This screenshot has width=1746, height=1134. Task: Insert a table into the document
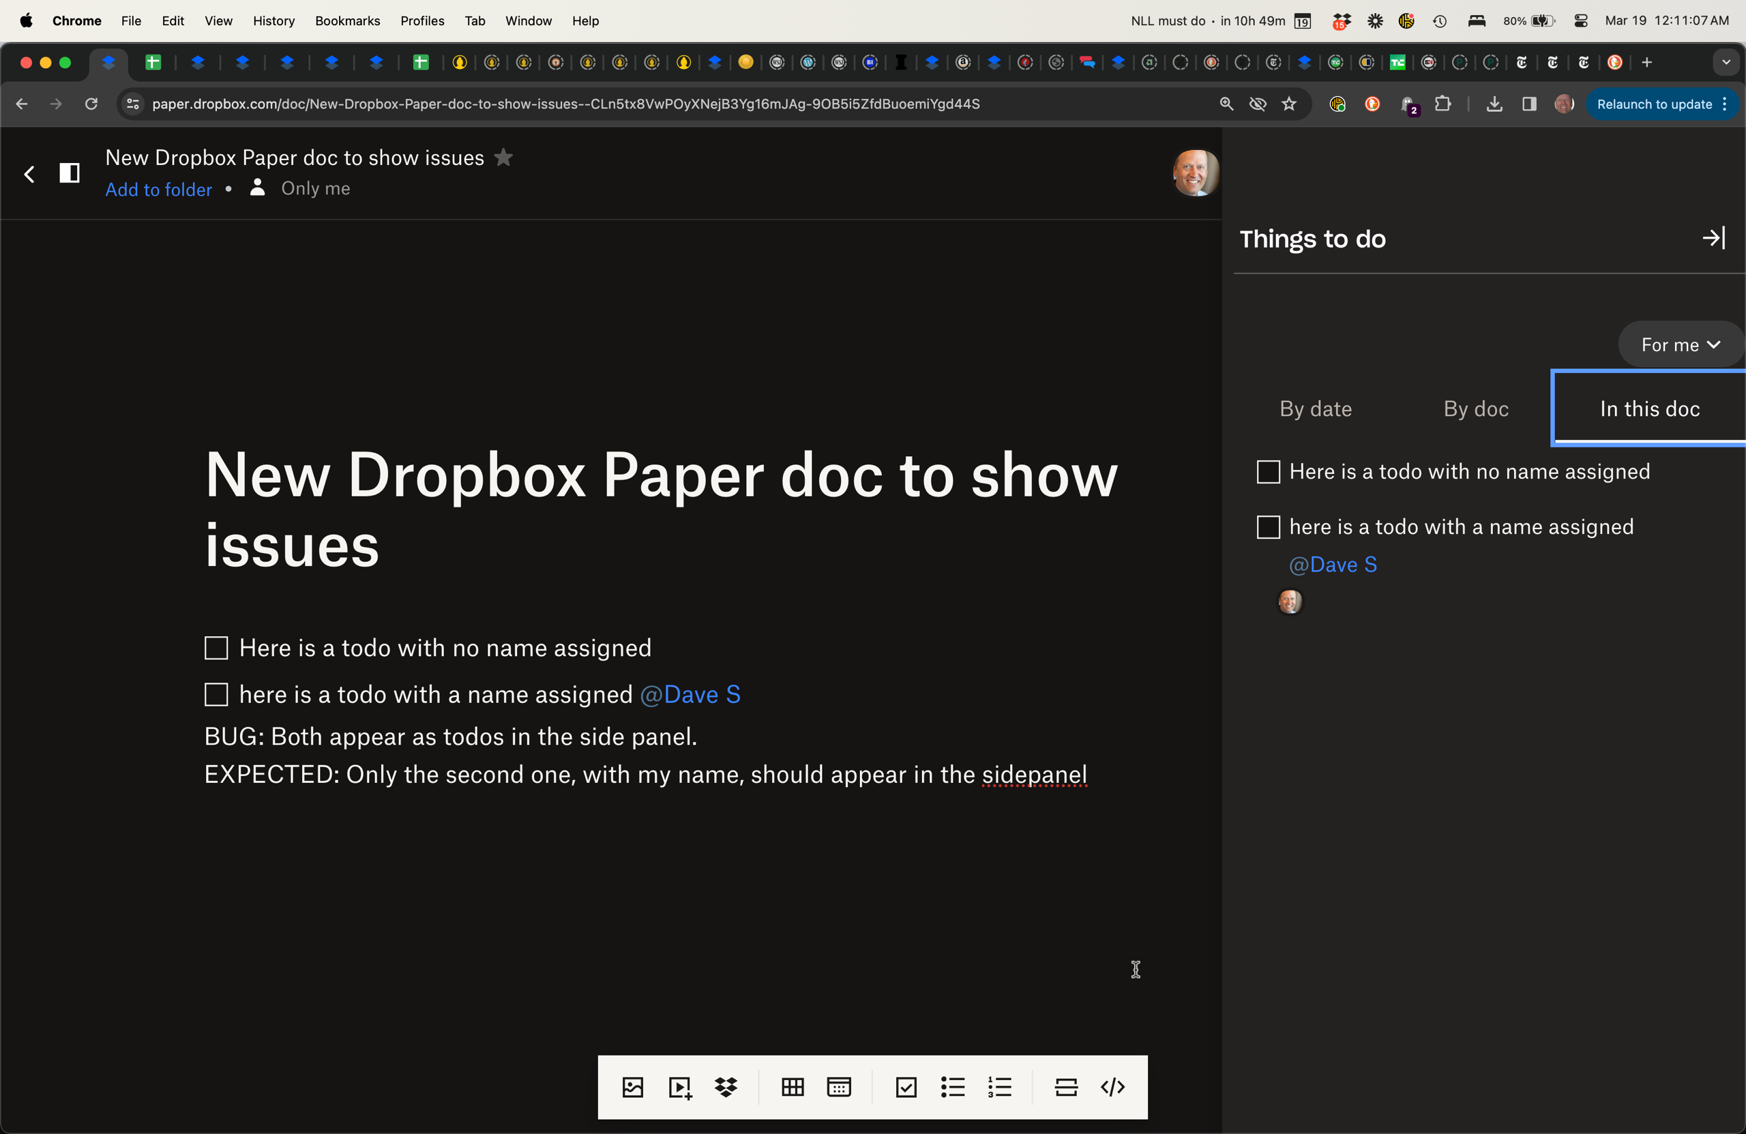792,1087
